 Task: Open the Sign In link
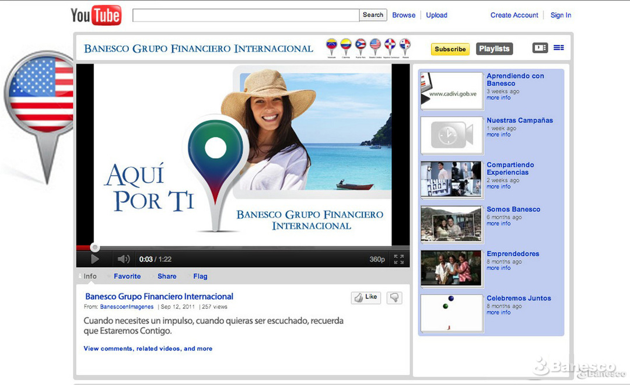point(561,15)
